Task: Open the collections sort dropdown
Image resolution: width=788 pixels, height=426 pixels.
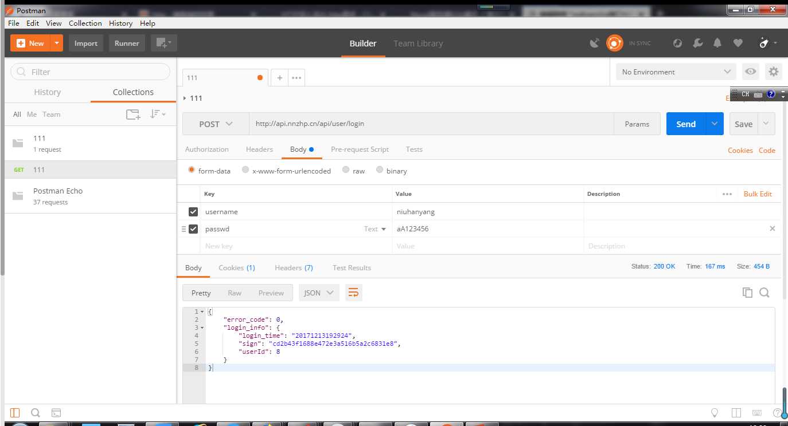Action: [158, 114]
